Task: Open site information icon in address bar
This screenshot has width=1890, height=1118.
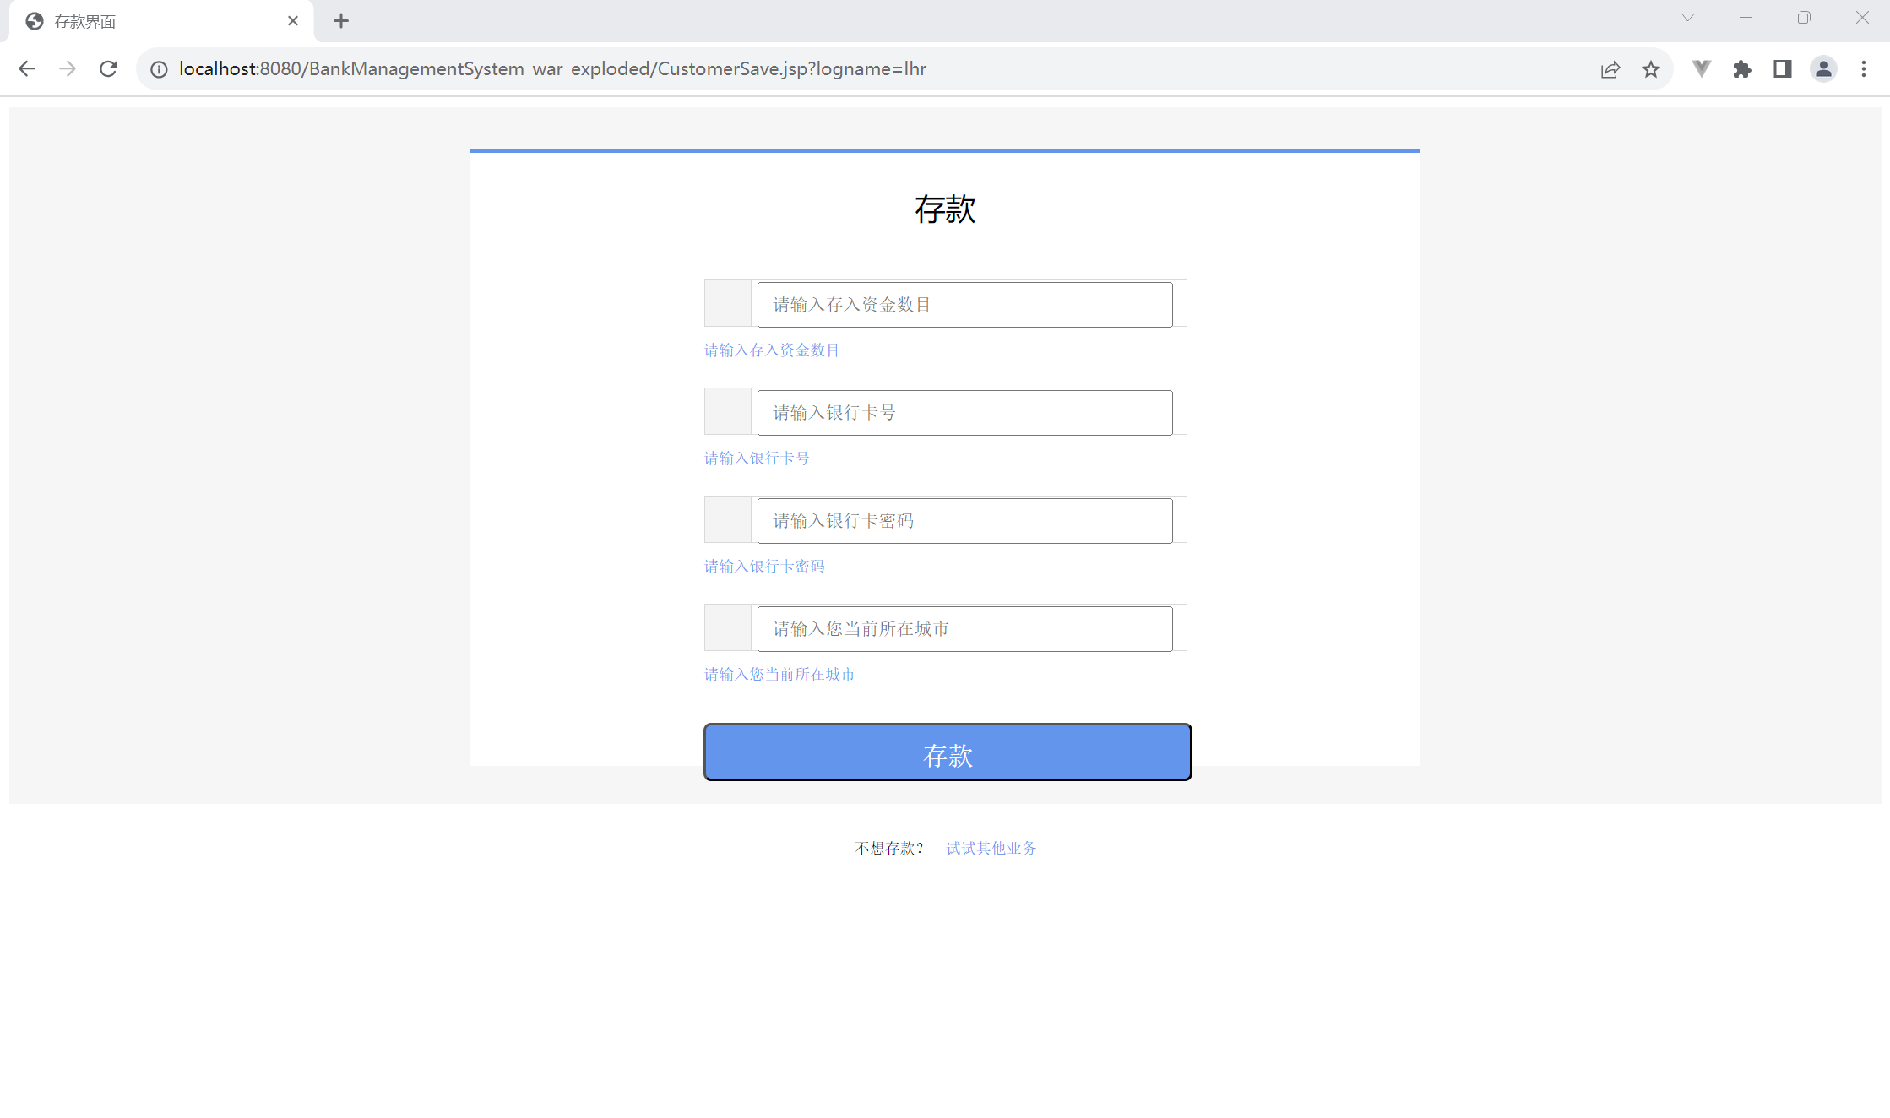Action: 159,69
